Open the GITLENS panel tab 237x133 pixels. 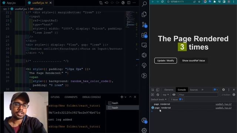coord(55,97)
